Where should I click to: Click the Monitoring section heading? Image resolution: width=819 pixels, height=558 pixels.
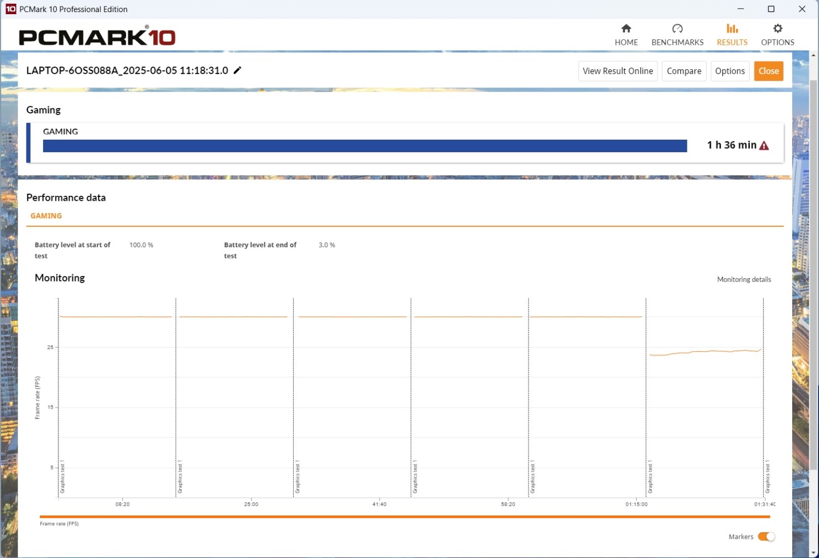pyautogui.click(x=60, y=278)
